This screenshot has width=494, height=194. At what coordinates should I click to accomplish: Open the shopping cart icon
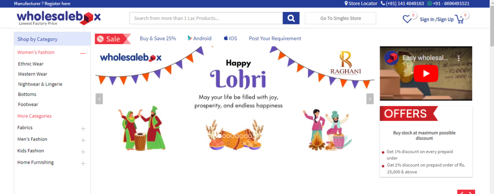[460, 19]
